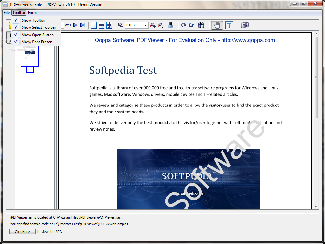Viewport: 325px width, 244px height.
Task: Click Here button to view API
Action: [x=22, y=232]
